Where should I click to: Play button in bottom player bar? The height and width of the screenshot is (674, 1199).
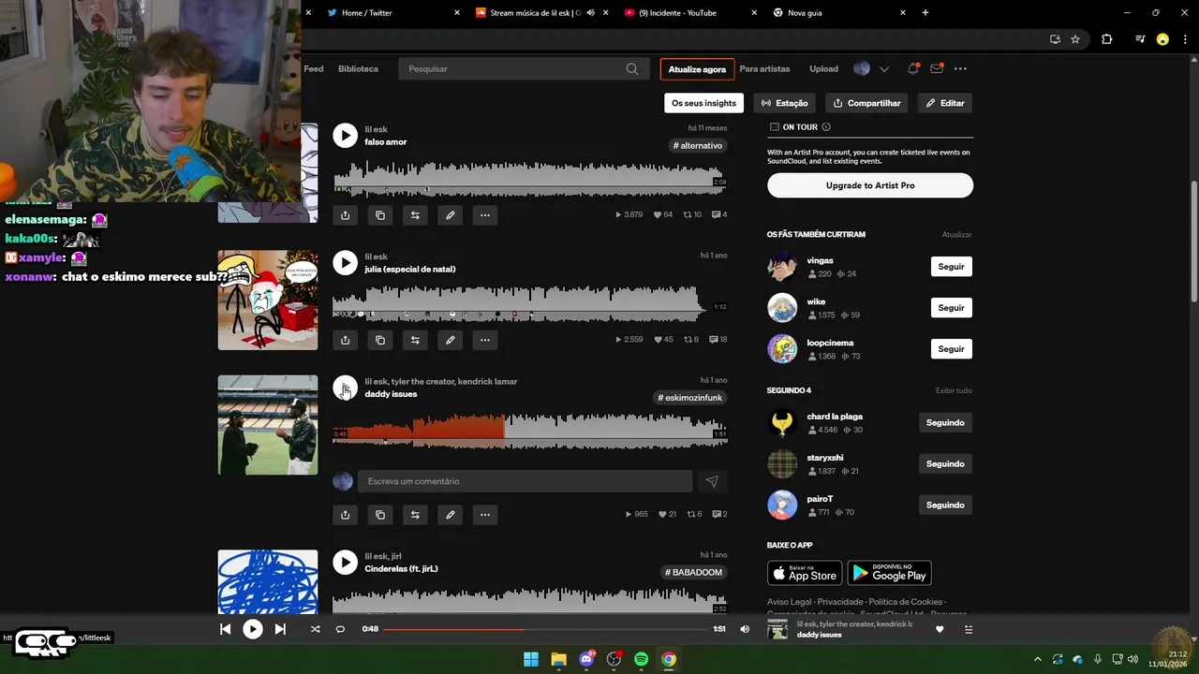[x=253, y=629]
